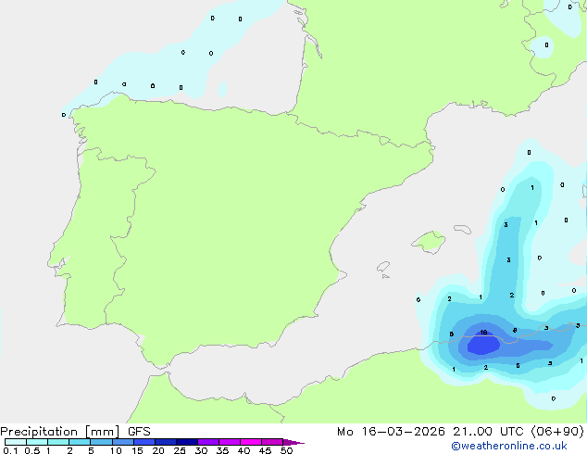Image resolution: width=587 pixels, height=454 pixels.
Task: Click the 1–2 mm legend color swatch
Action: click(x=58, y=442)
